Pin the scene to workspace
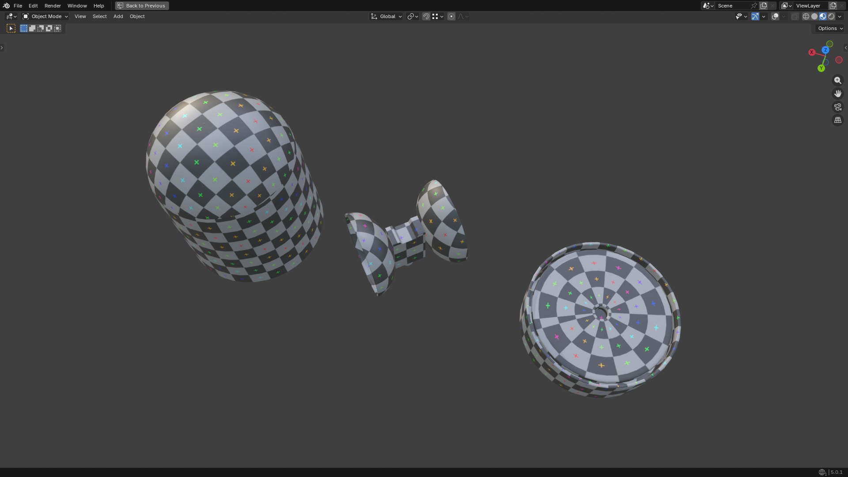Image resolution: width=848 pixels, height=477 pixels. click(x=754, y=6)
